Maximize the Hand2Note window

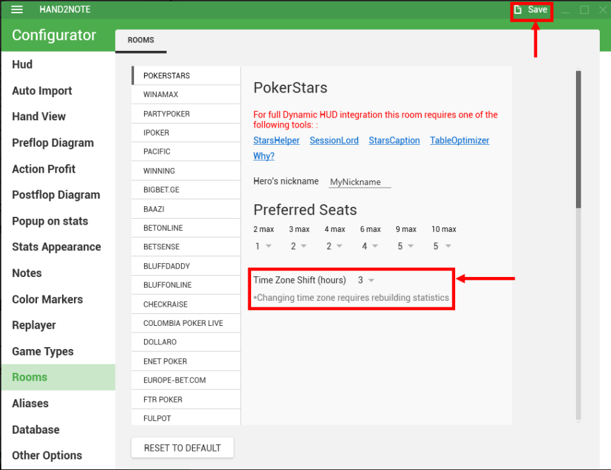click(584, 10)
